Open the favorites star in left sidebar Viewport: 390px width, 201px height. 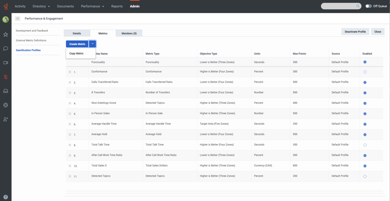pyautogui.click(x=6, y=34)
